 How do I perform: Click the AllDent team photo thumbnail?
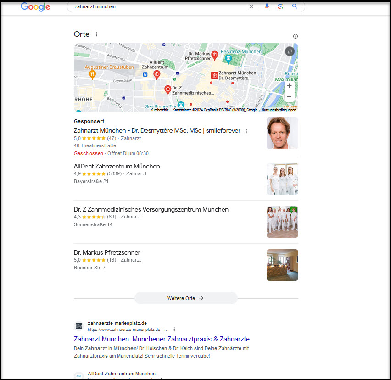click(282, 179)
